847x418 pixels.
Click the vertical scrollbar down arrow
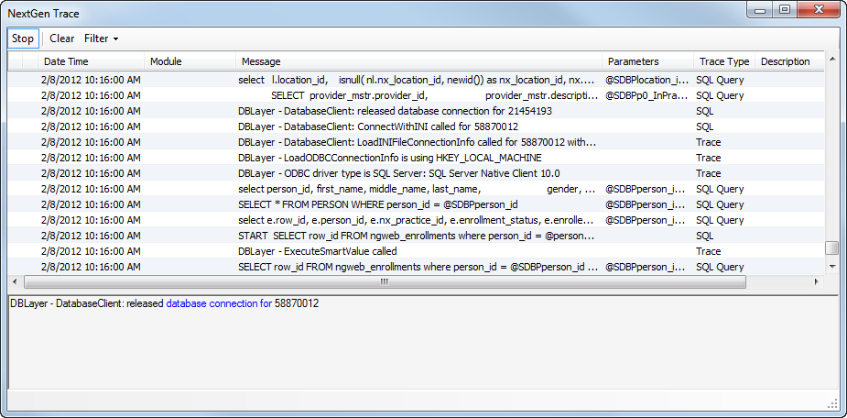click(x=831, y=267)
